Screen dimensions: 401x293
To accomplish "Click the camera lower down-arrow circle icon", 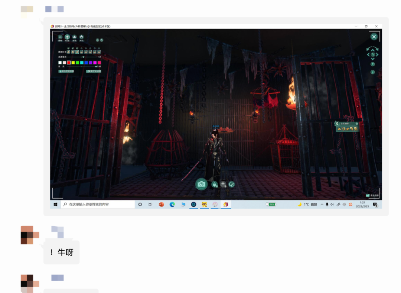I will (373, 72).
